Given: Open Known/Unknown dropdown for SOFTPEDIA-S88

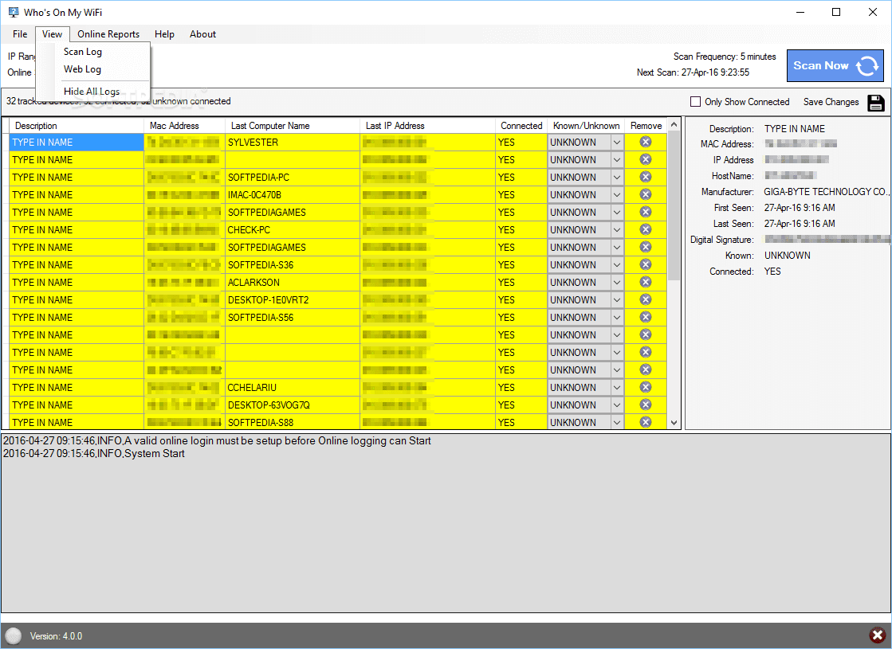Looking at the screenshot, I should tap(617, 422).
